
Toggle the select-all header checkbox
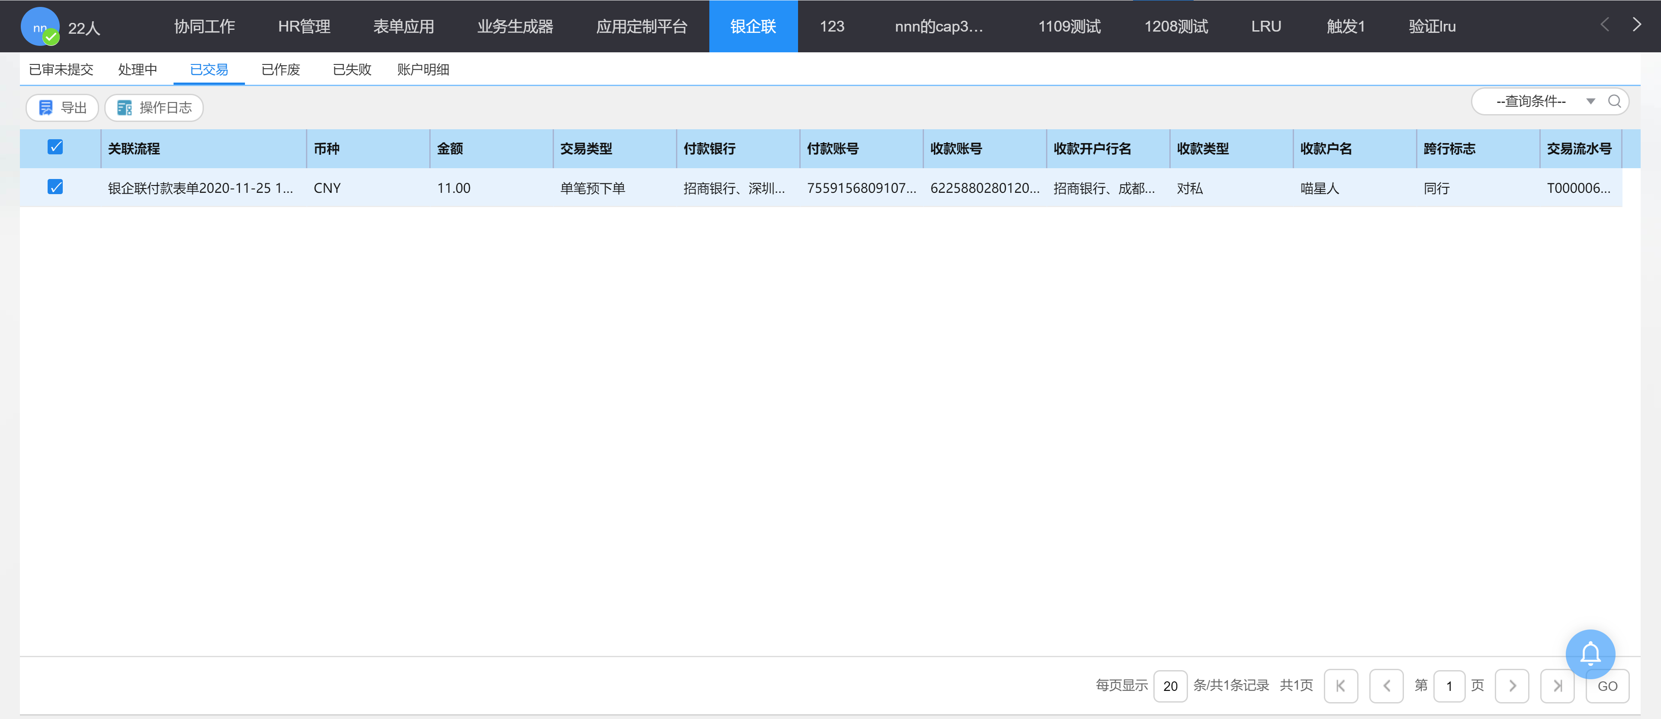coord(55,147)
